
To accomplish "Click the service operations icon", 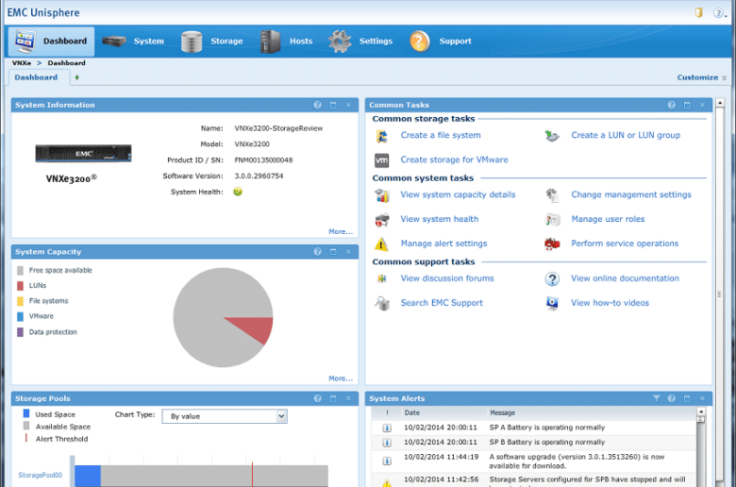I will tap(552, 243).
